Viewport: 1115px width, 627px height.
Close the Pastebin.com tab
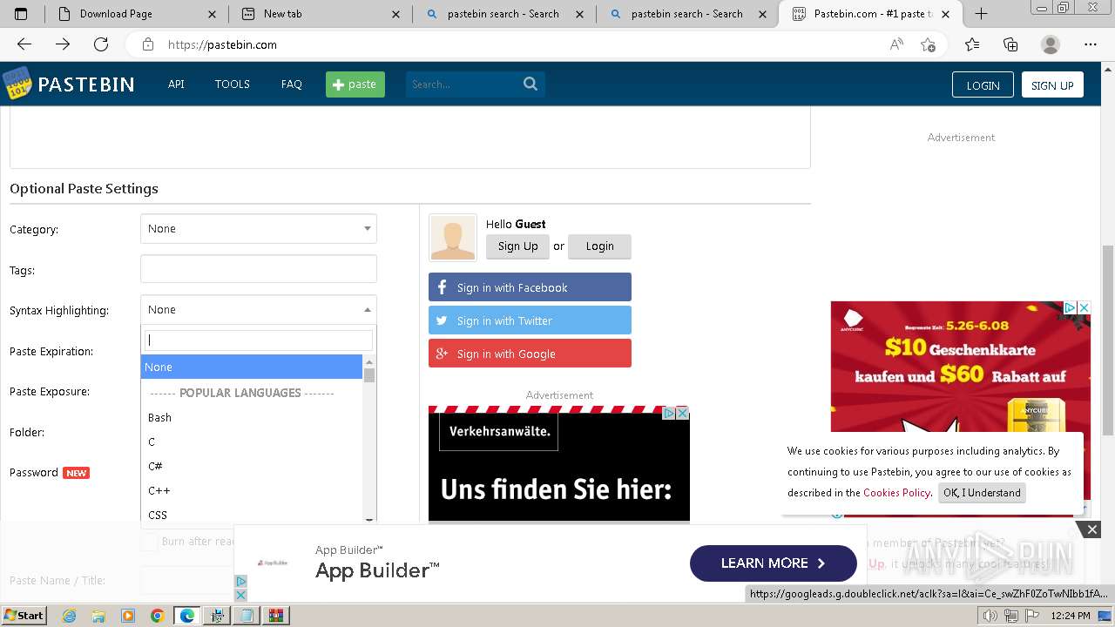(x=946, y=14)
